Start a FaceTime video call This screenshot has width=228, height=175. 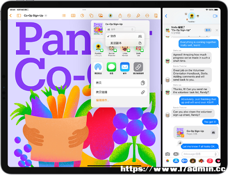pyautogui.click(x=215, y=16)
